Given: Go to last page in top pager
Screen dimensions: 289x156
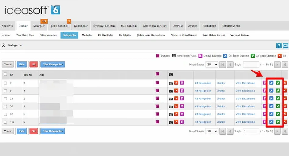Looking at the screenshot, I should (x=285, y=65).
